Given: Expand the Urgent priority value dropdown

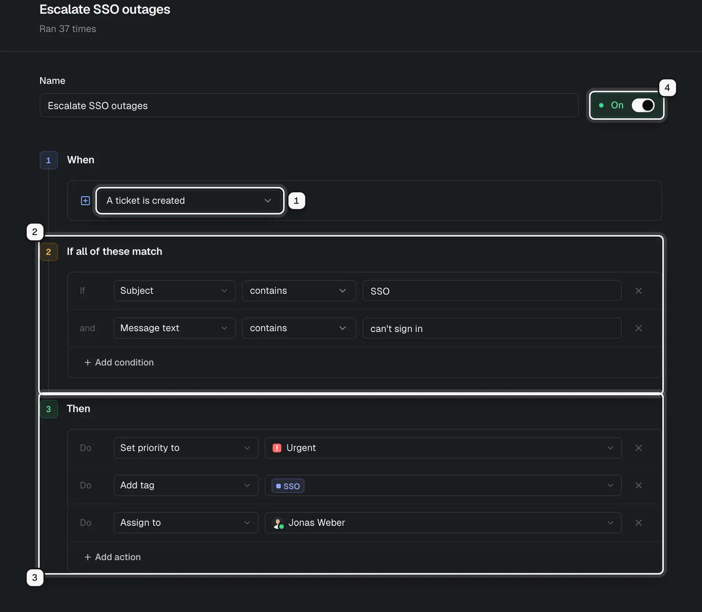Looking at the screenshot, I should click(443, 448).
